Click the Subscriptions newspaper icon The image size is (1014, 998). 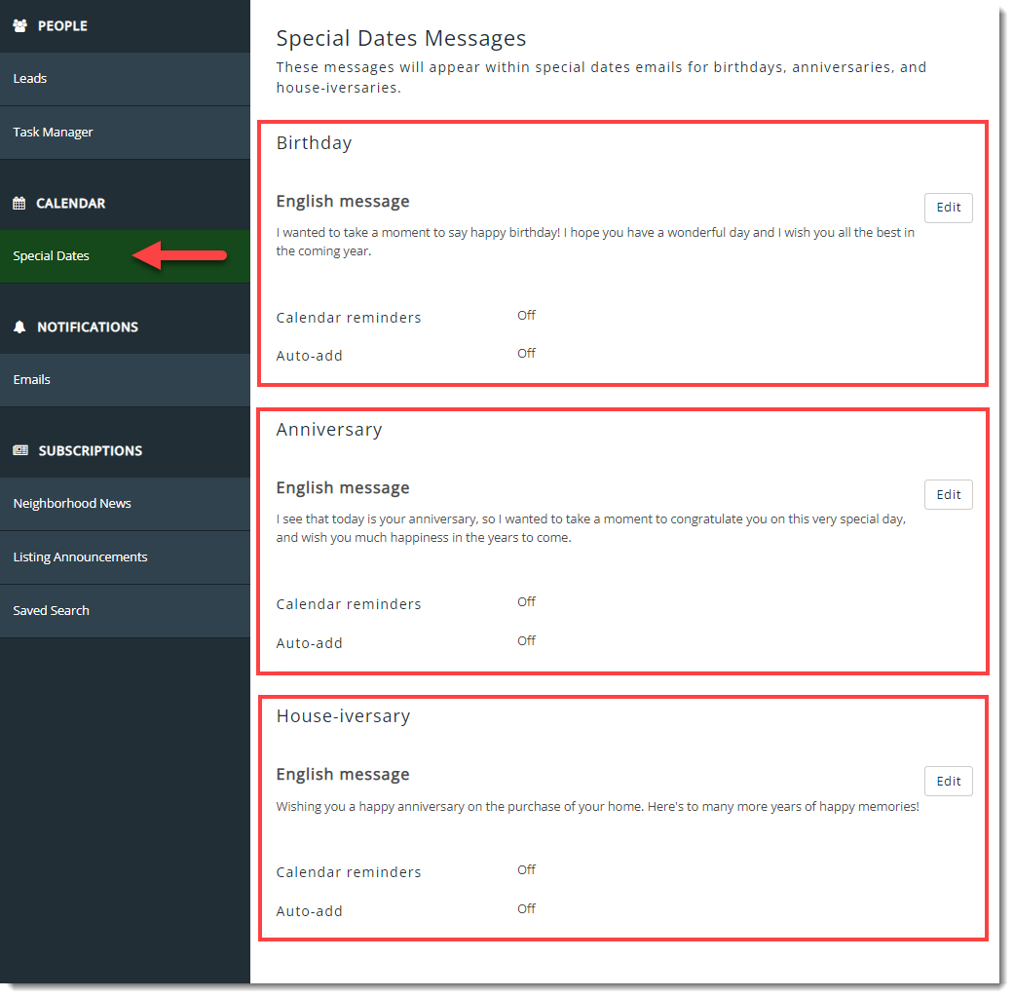click(x=20, y=451)
